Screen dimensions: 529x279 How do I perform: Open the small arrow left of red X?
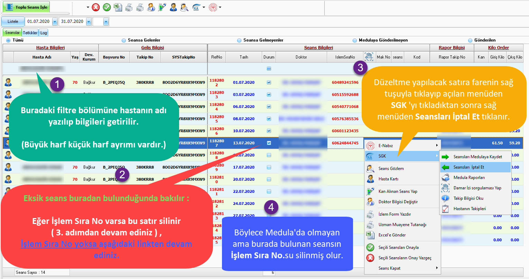tap(88, 7)
